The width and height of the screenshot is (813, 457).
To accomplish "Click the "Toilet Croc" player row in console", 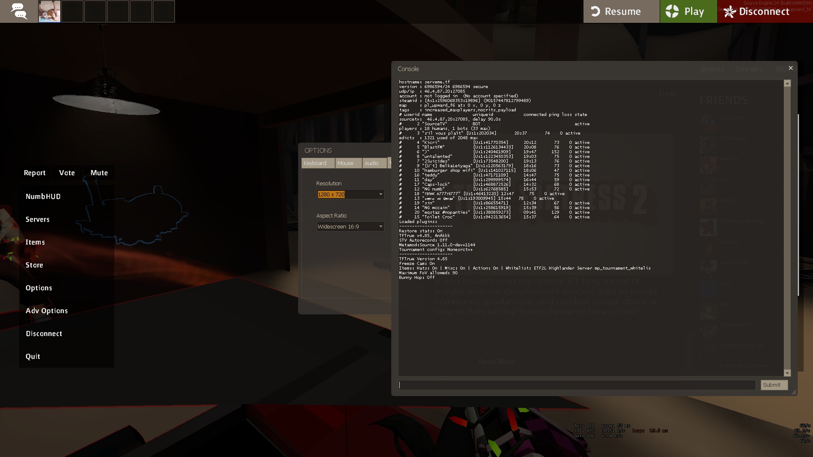I will click(x=494, y=217).
